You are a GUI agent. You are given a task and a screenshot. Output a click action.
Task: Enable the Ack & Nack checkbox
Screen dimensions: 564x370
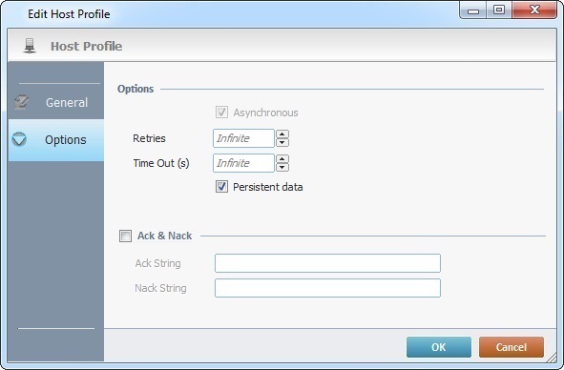coord(125,236)
